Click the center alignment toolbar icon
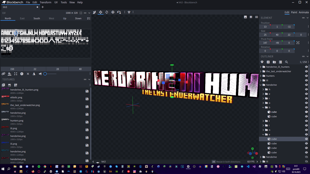 tap(129, 12)
